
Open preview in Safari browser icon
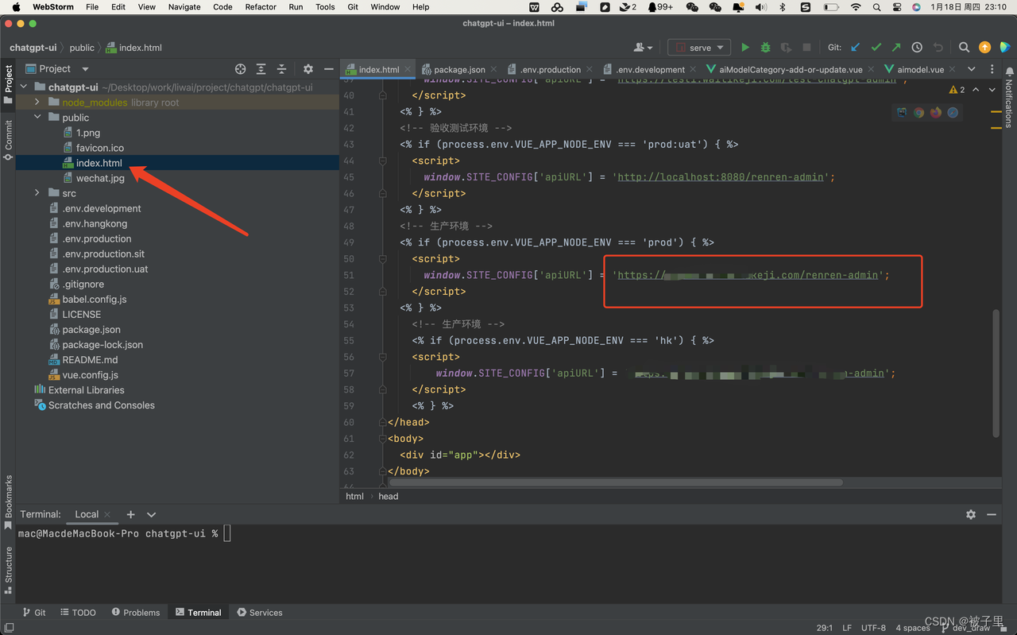953,113
